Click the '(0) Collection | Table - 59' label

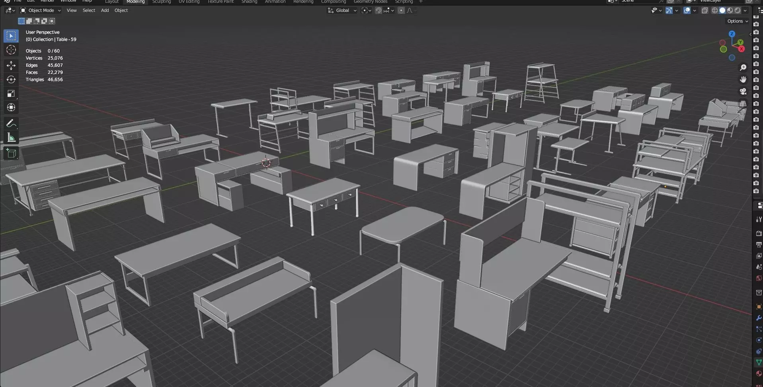[x=51, y=39]
